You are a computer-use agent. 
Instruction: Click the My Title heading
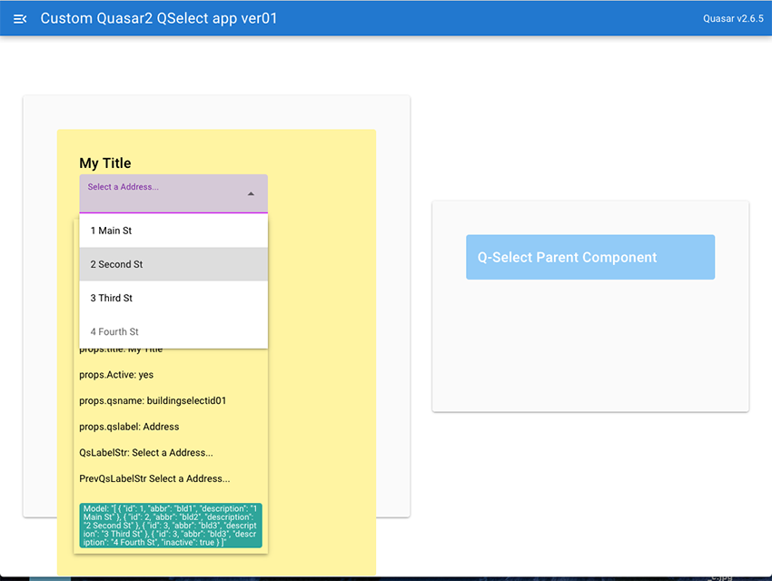[105, 162]
